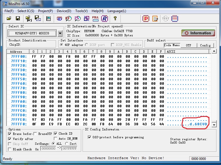The width and height of the screenshot is (221, 165).
Task: Open the Tools(V) menu
Action: click(x=81, y=11)
